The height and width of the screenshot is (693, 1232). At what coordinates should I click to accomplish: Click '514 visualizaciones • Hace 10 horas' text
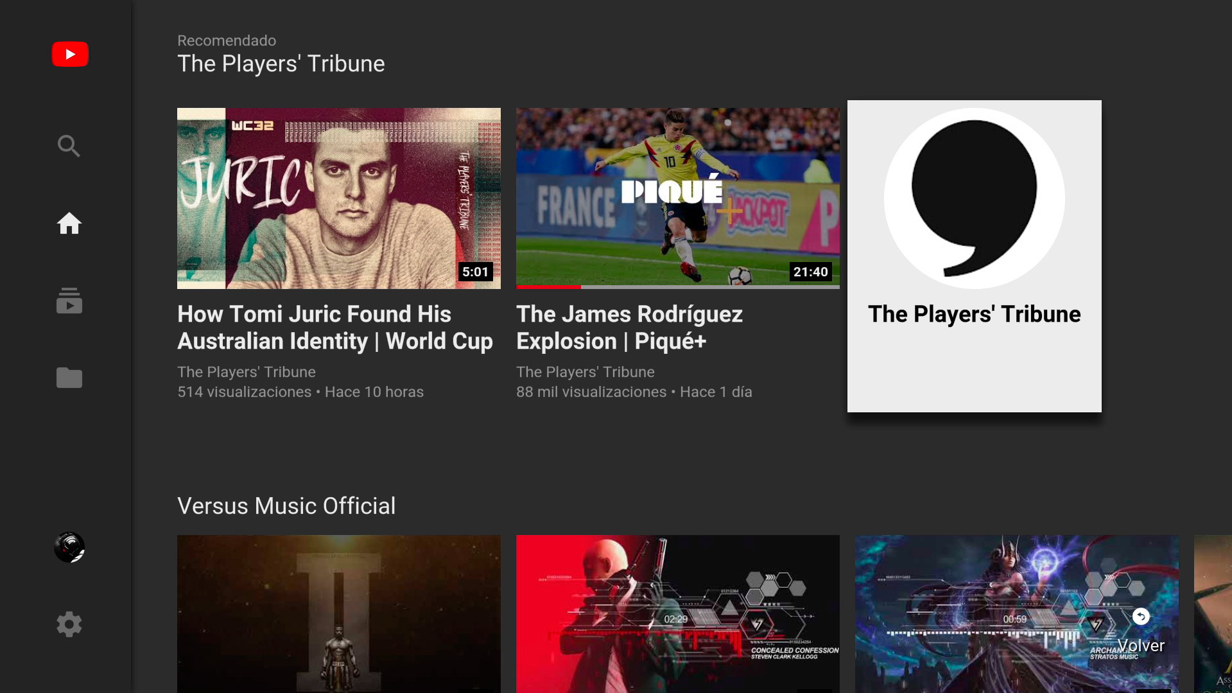(300, 392)
